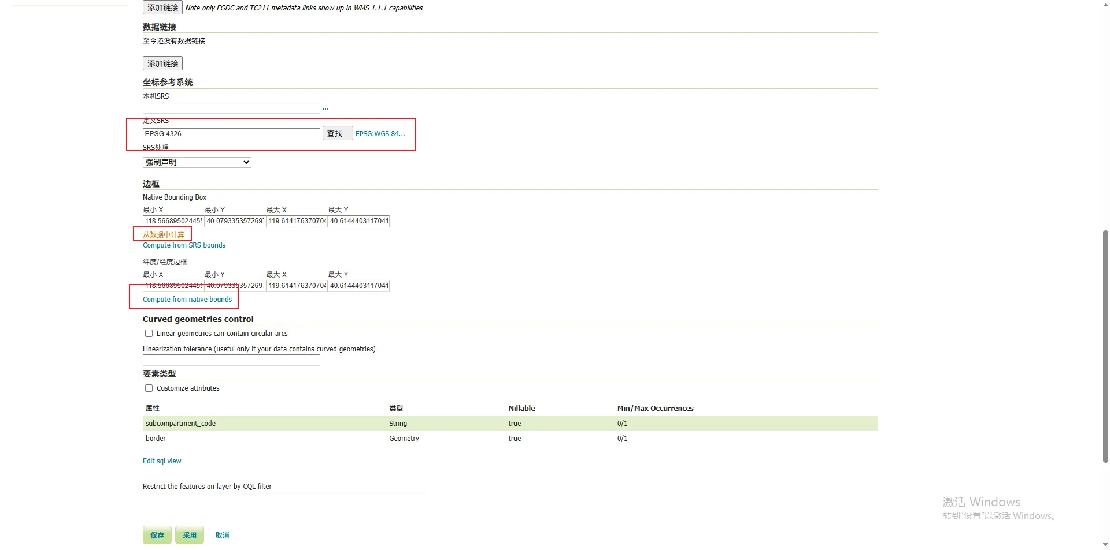The image size is (1110, 550).
Task: Click Compute from SRS bounds link
Action: (x=184, y=245)
